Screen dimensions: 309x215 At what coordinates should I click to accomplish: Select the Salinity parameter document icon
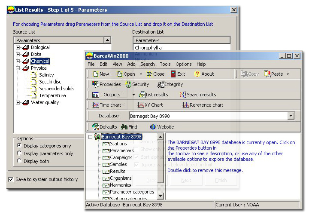pos(34,75)
